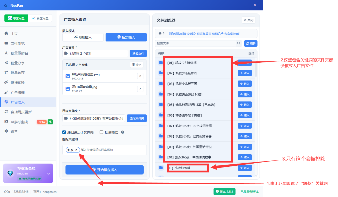Image resolution: width=338 pixels, height=197 pixels.
Task: Click folder icon for 【06】神奇图书馆
Action: point(161,115)
